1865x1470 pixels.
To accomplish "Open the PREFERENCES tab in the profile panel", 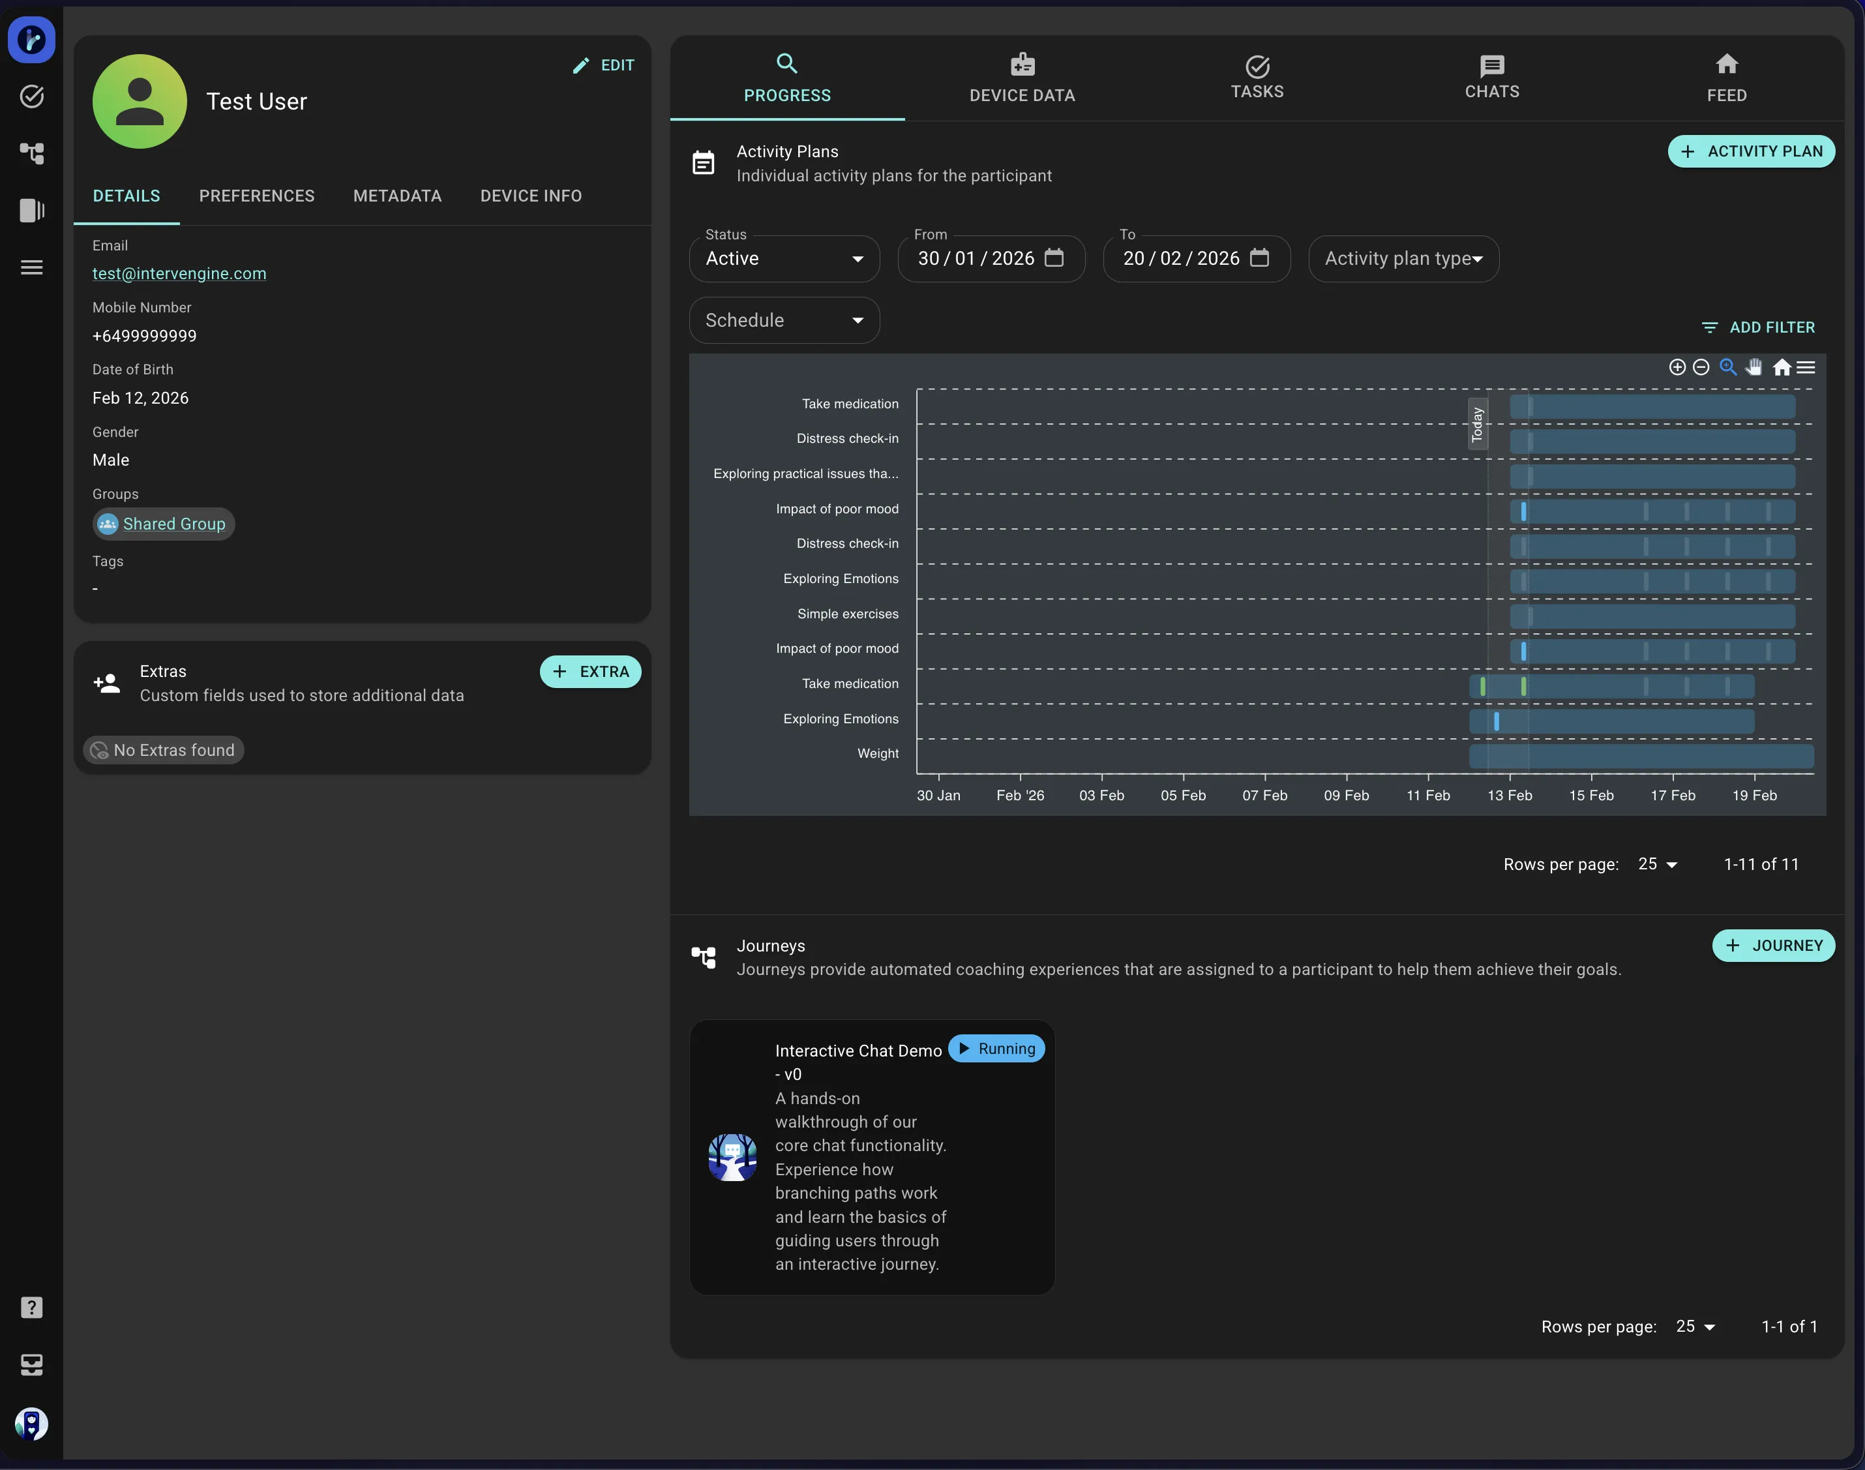I will click(x=258, y=196).
